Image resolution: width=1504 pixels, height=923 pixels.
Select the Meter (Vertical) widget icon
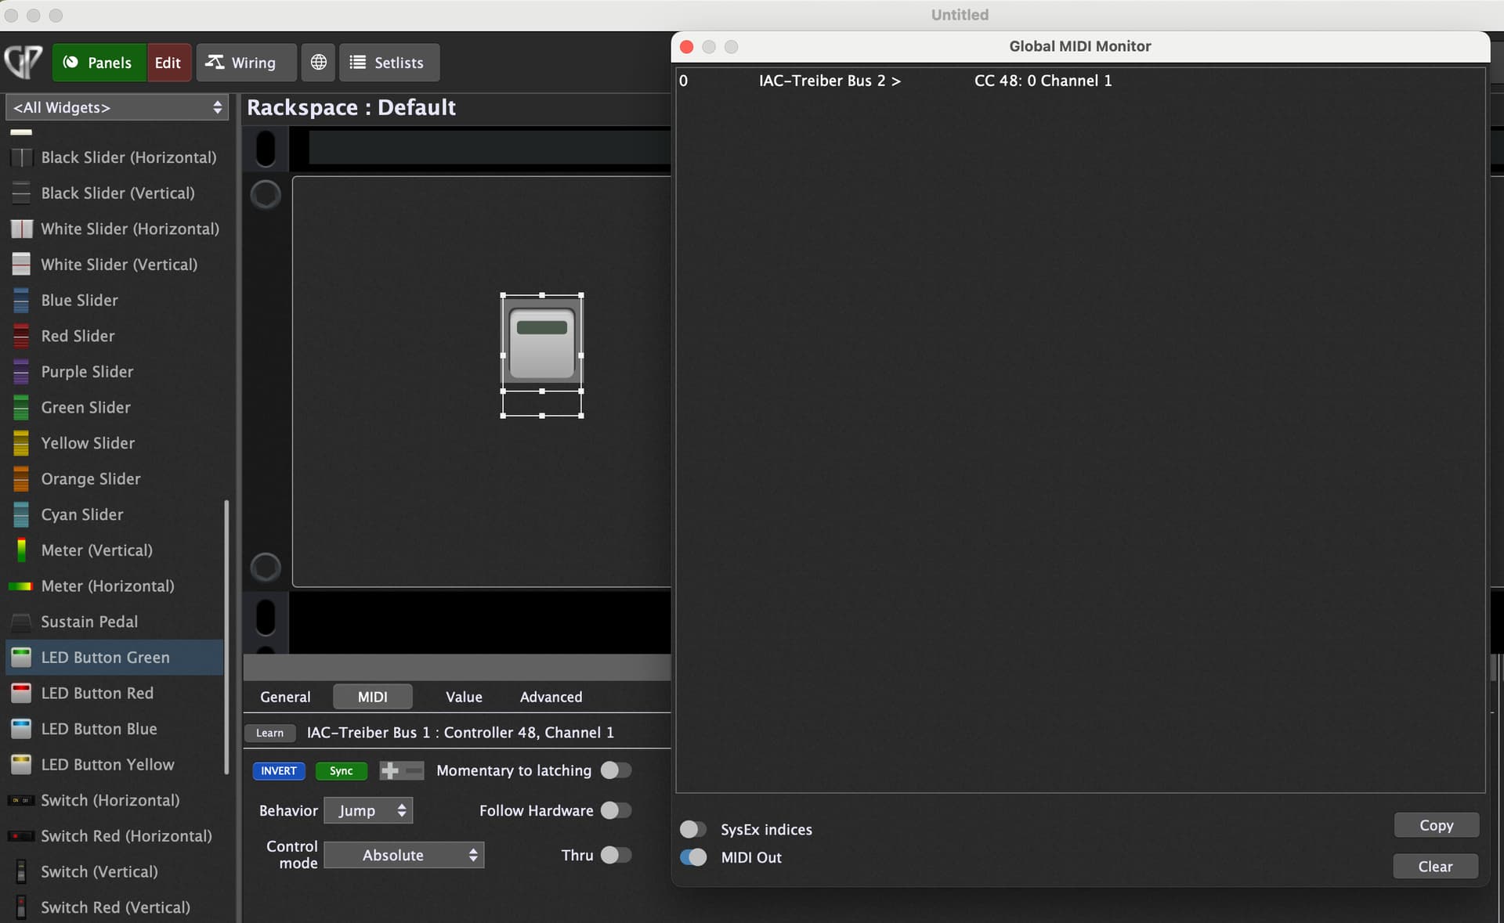pos(21,550)
